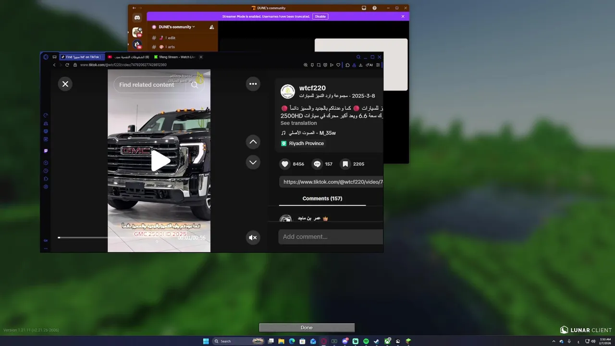615x346 pixels.
Task: Open the clock showing 1:30 AM
Action: point(605,341)
